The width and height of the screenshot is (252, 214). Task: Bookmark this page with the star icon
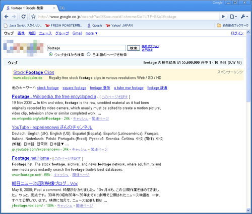(x=33, y=17)
